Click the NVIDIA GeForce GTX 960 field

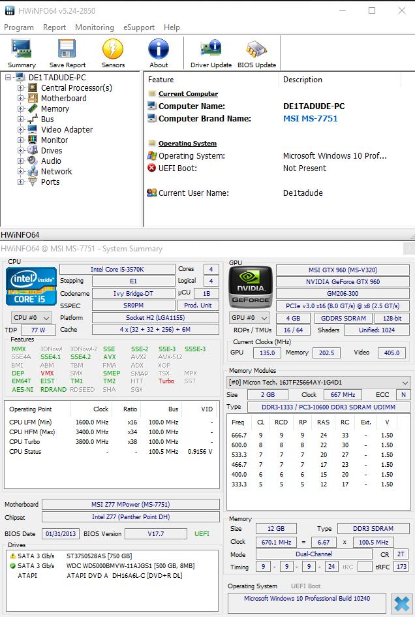pos(343,282)
